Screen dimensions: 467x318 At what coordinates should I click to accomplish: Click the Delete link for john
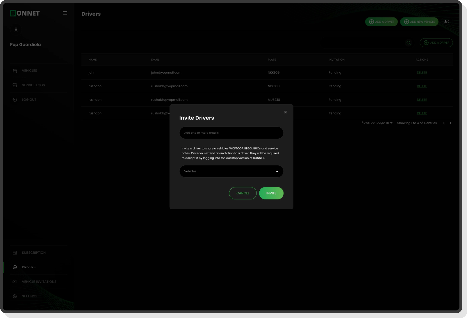(x=422, y=72)
